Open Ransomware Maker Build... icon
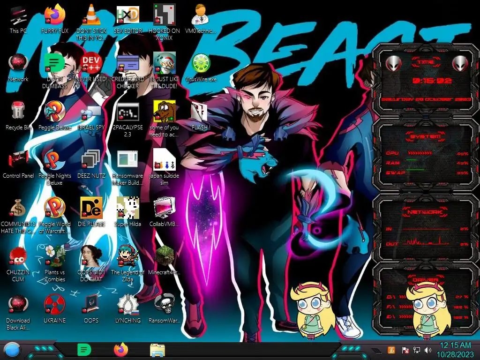 coord(128,160)
